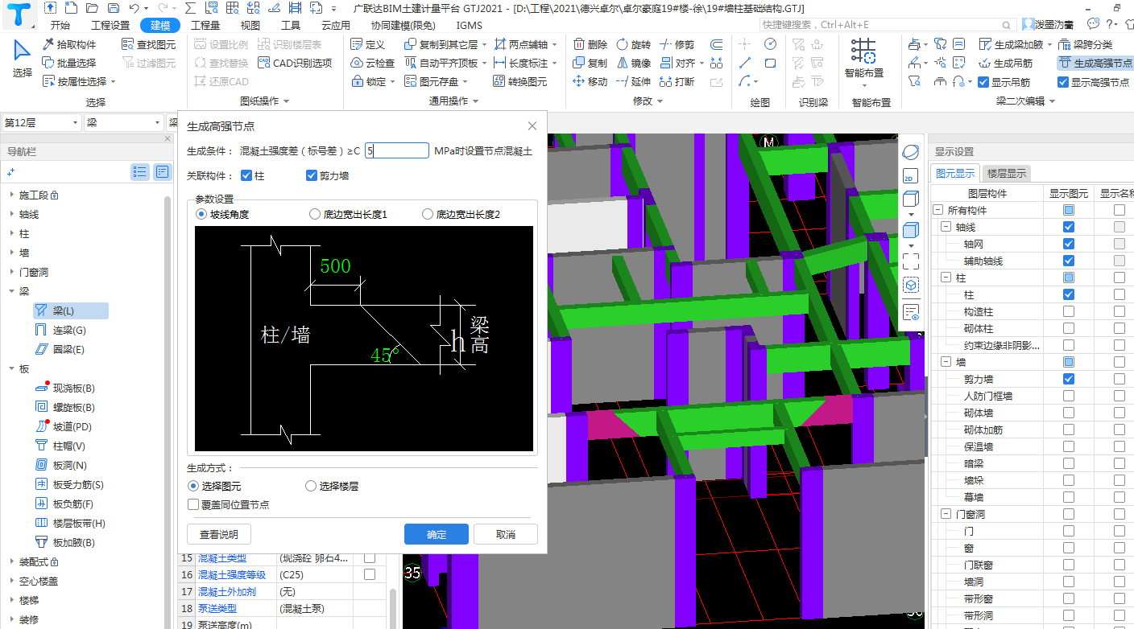Click the 拾取构件 pick component tool
Image resolution: width=1134 pixels, height=629 pixels.
[69, 44]
